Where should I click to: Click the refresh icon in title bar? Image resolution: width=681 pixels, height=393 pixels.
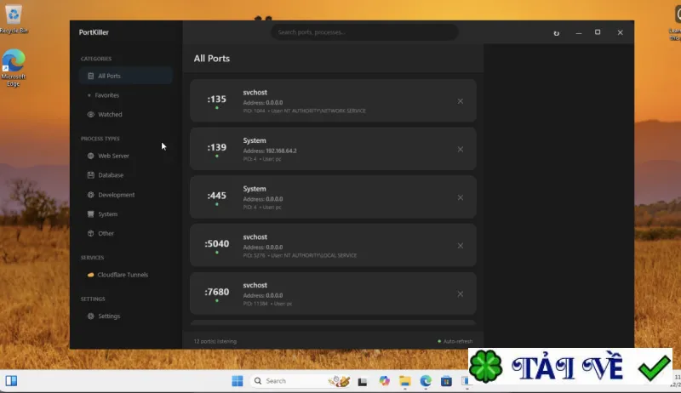(557, 33)
